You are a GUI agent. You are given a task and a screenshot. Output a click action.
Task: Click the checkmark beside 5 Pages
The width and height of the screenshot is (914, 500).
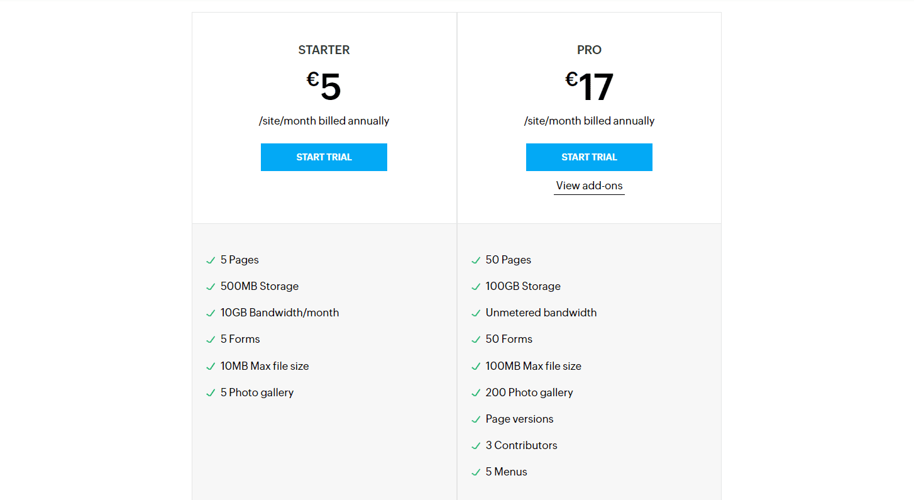pos(211,260)
